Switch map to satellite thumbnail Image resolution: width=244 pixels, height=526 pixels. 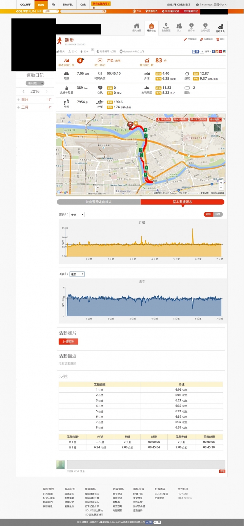(x=218, y=128)
